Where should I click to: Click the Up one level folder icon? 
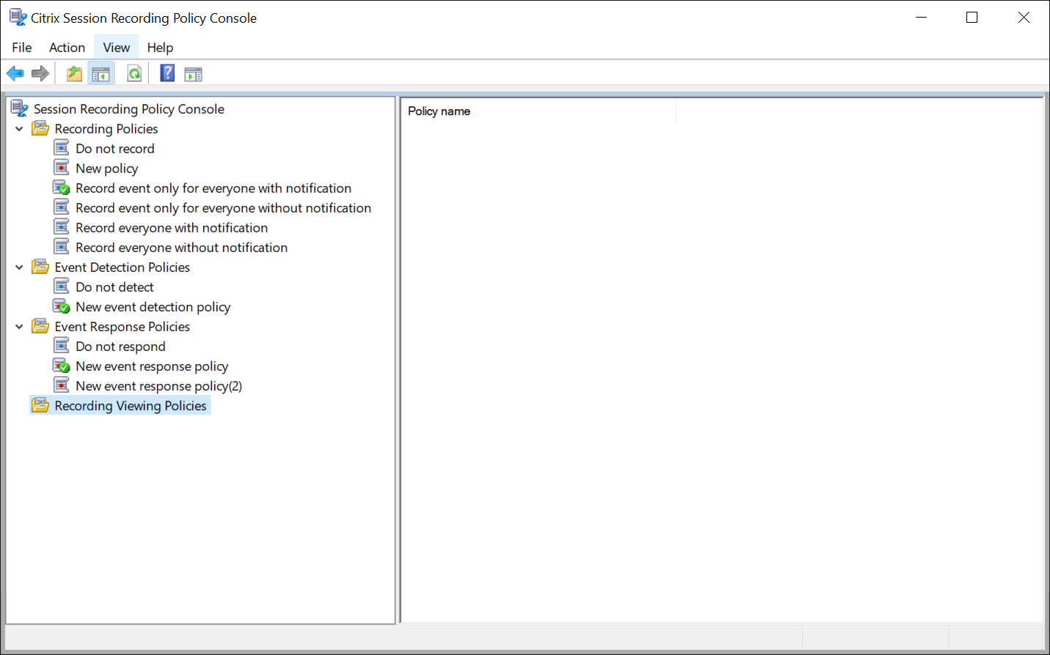(x=73, y=73)
